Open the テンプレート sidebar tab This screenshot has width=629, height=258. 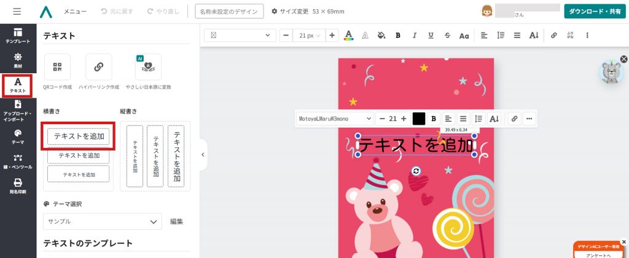coord(18,36)
